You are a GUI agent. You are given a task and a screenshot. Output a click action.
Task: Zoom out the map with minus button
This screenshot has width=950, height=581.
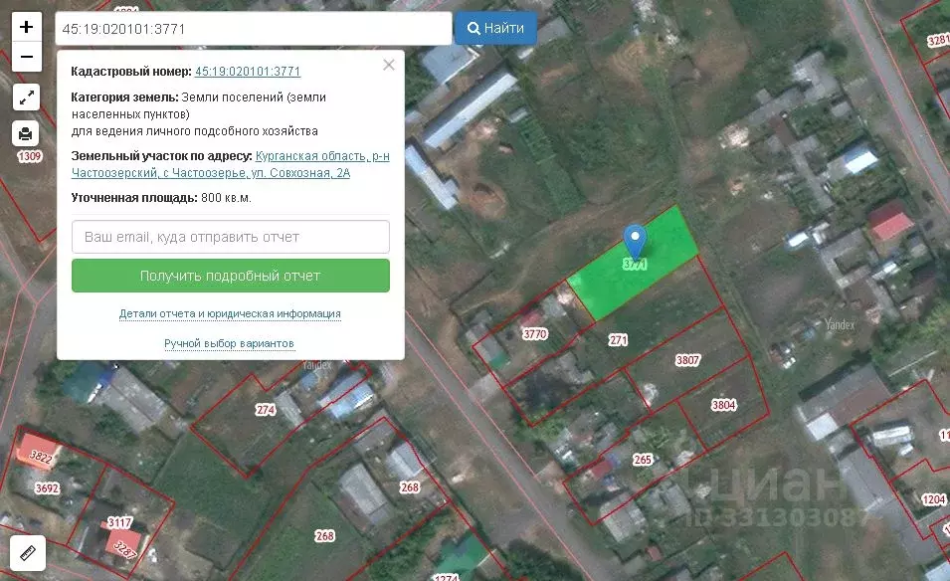pyautogui.click(x=27, y=57)
